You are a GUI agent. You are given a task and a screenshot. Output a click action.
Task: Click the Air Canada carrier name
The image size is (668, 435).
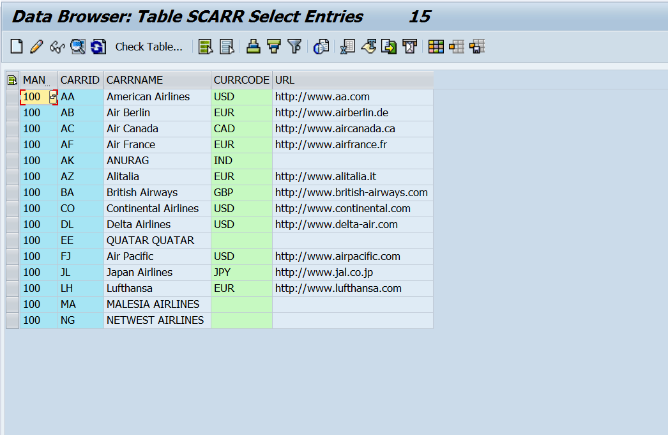(x=157, y=128)
